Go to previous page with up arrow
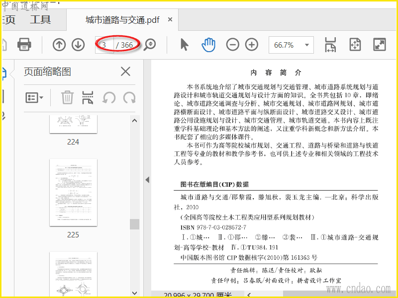 59,45
